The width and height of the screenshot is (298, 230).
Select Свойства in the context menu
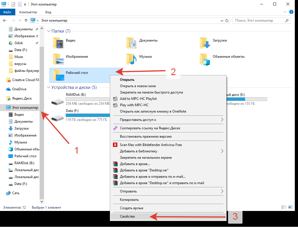[x=127, y=216]
